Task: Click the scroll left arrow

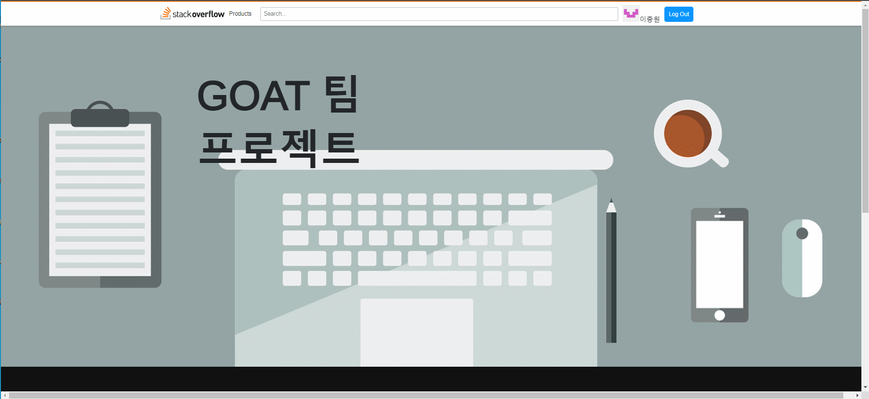Action: (5, 395)
